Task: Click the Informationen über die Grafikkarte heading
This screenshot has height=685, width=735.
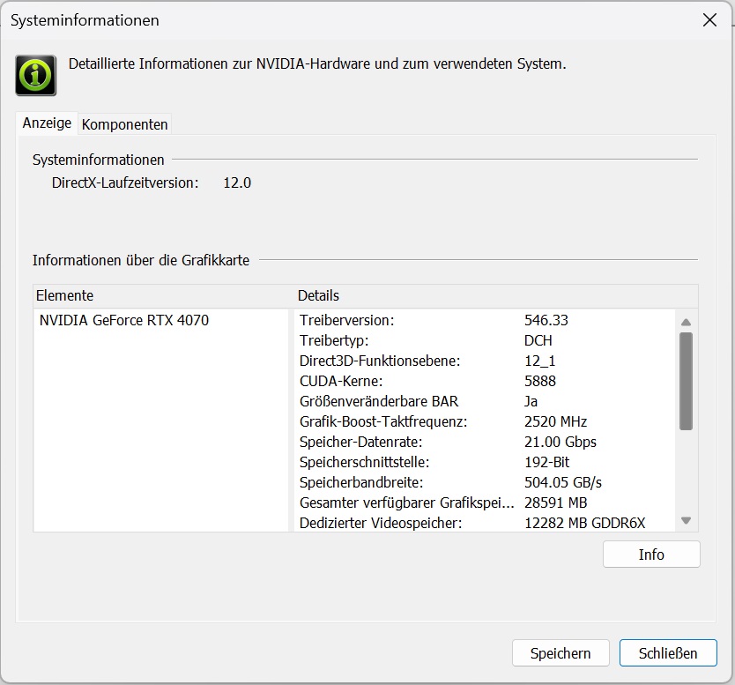Action: point(141,260)
